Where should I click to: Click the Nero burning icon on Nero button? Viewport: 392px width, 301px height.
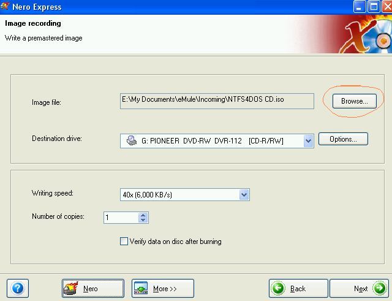[x=71, y=289]
